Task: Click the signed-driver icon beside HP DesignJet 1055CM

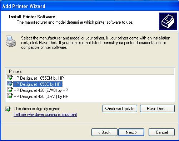Action: pyautogui.click(x=10, y=78)
